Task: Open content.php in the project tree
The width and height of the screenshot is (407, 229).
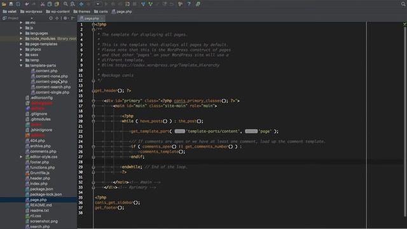Action: click(x=44, y=71)
